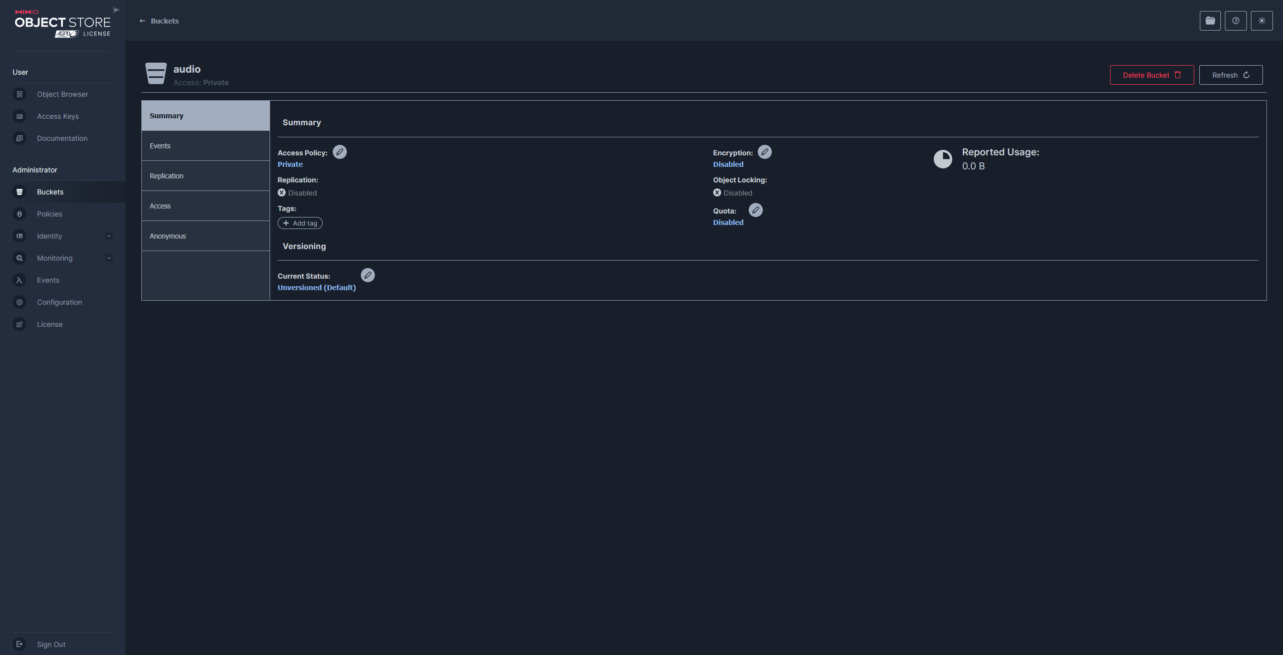Switch to the Events bucket tab
The height and width of the screenshot is (655, 1283).
[x=205, y=146]
